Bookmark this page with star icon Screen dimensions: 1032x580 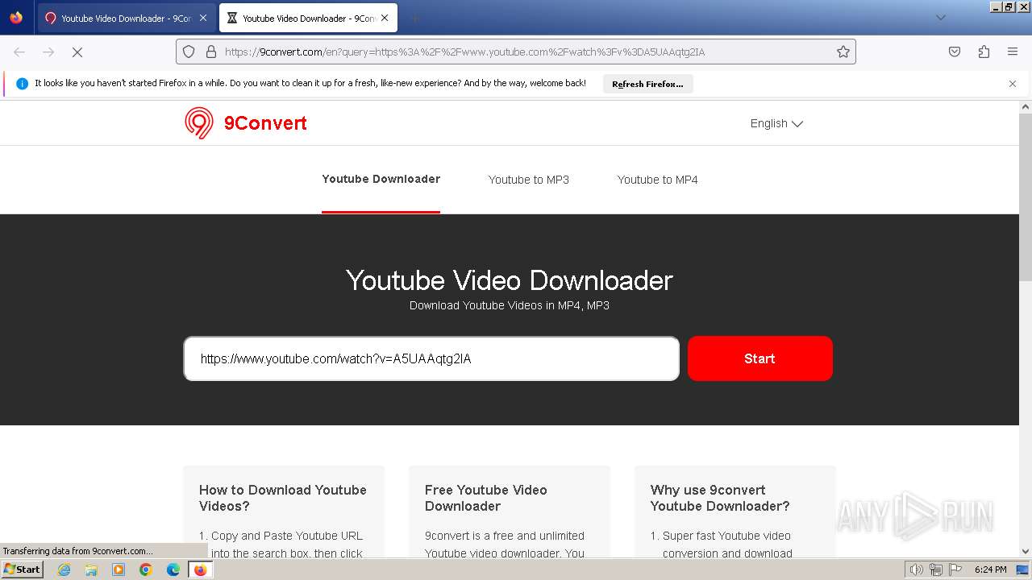pos(843,52)
